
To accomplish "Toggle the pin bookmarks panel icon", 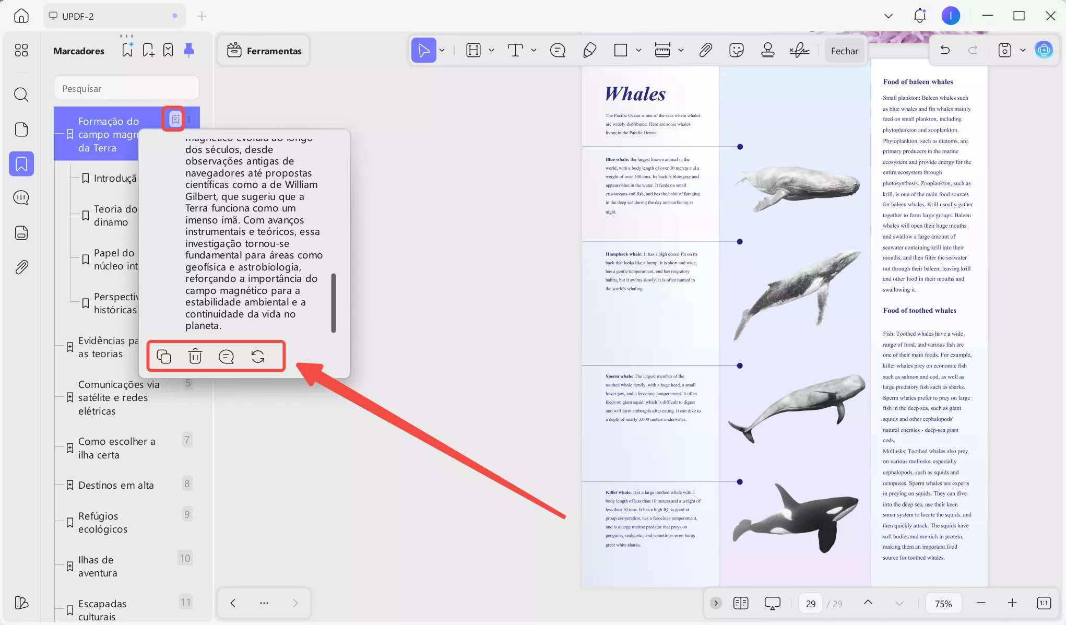I will 189,50.
